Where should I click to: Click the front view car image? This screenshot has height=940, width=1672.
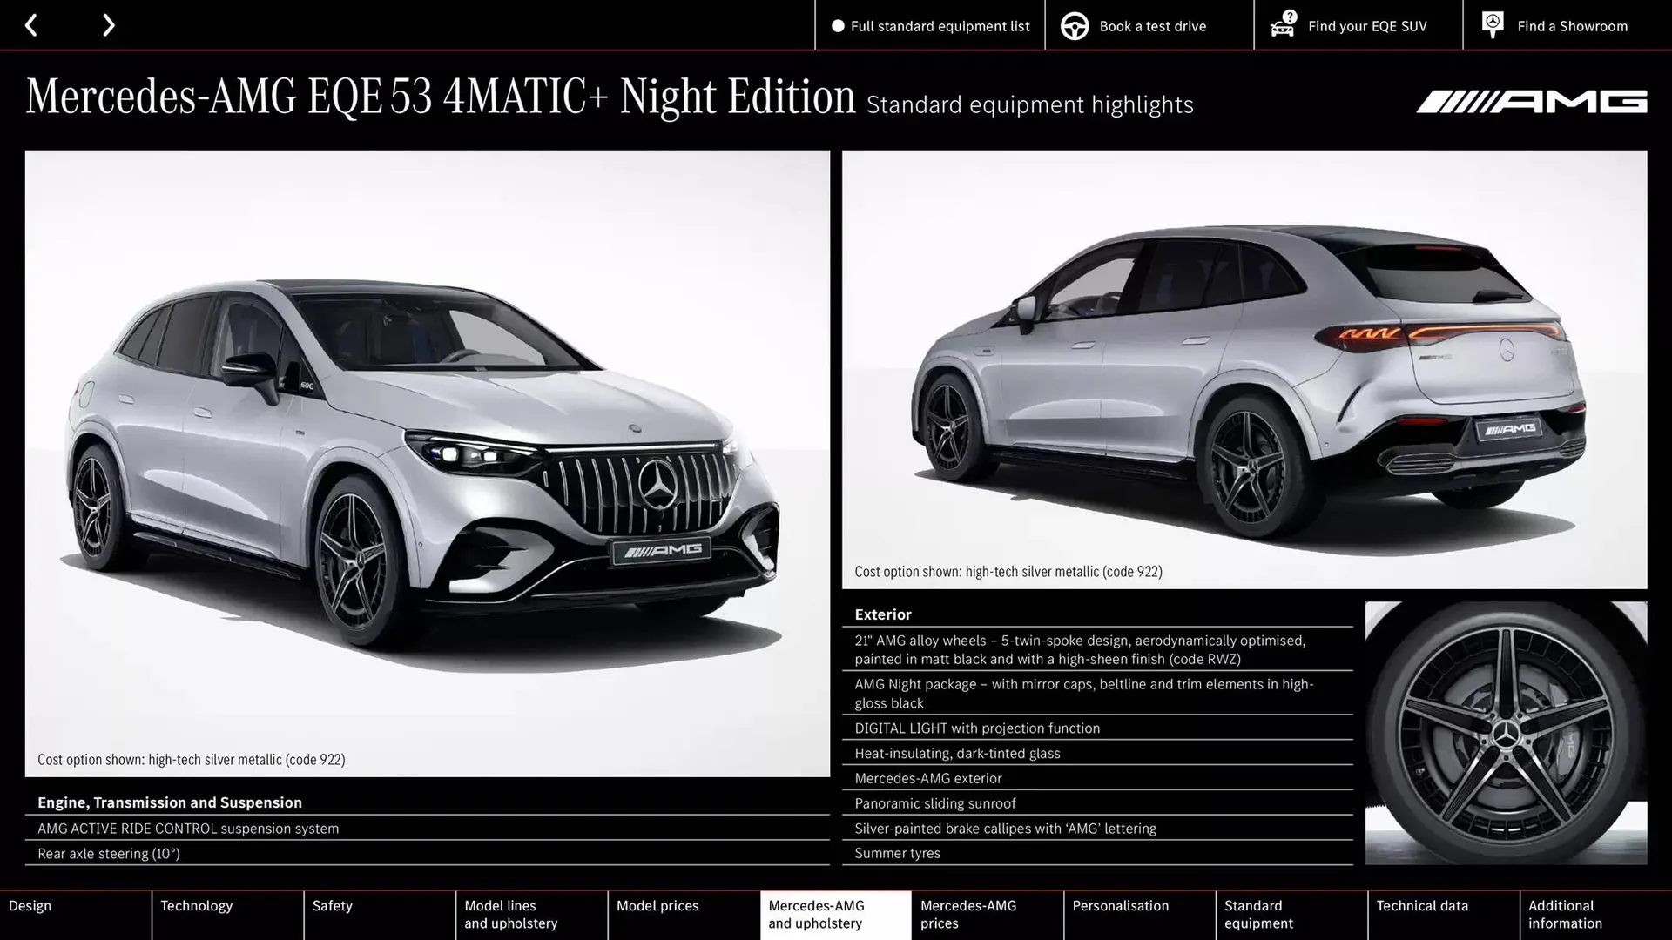tap(427, 463)
